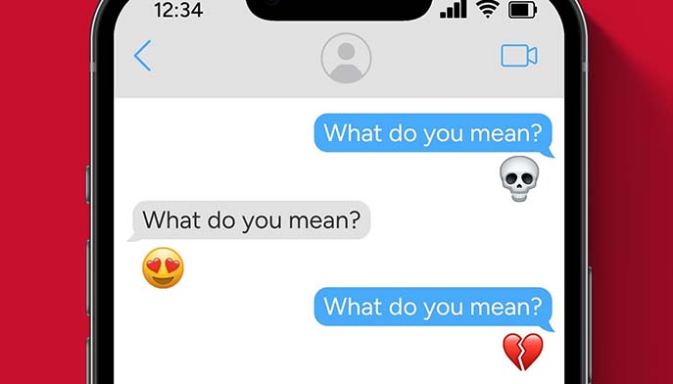Select the gray "What do you mean?" bubble
The image size is (673, 384).
pos(250,220)
